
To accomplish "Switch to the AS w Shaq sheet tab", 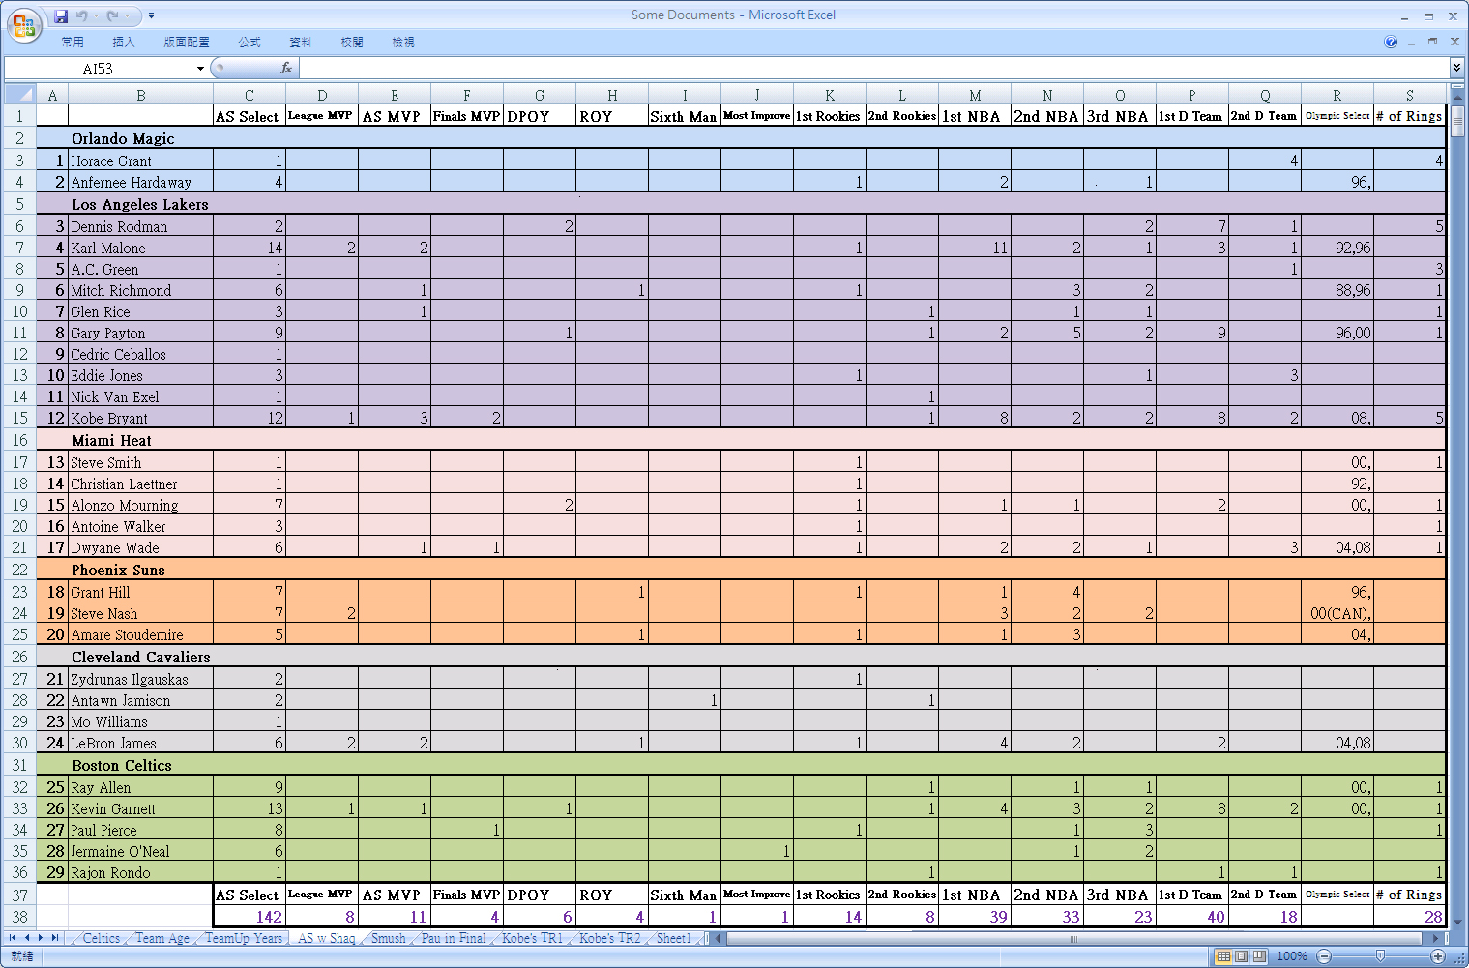I will (326, 938).
